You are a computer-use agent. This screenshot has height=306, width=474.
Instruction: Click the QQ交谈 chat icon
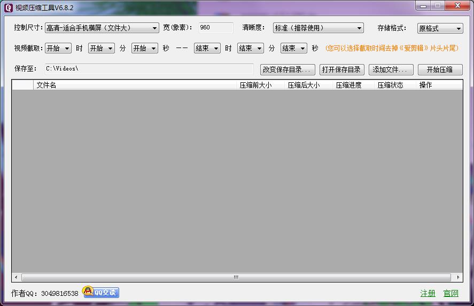coord(100,292)
